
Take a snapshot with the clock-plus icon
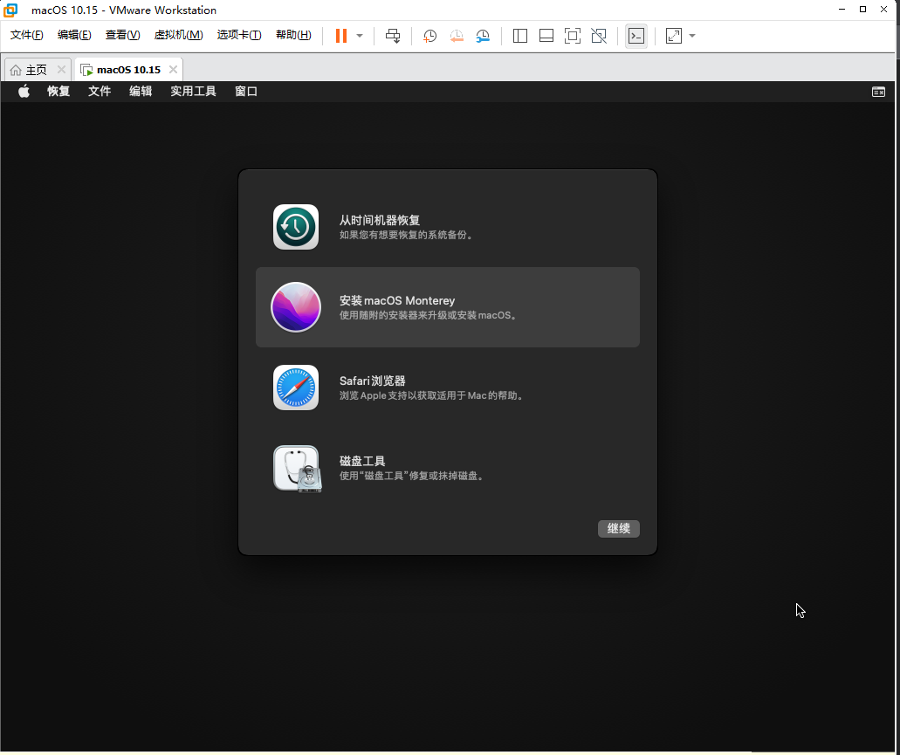[x=429, y=36]
